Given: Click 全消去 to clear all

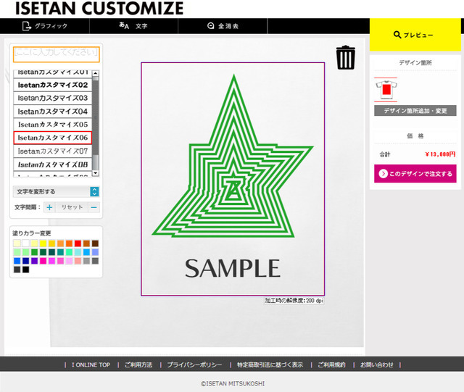Looking at the screenshot, I should pos(223,26).
